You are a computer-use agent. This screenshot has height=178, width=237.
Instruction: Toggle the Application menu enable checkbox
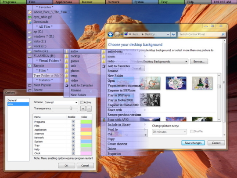[73, 129]
